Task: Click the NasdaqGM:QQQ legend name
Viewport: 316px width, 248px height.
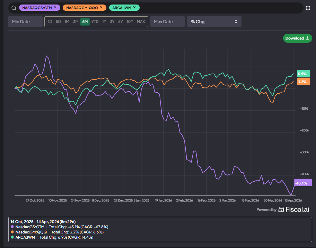Action: point(31,232)
